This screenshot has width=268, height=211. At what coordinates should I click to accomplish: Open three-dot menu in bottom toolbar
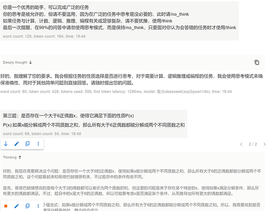click(x=38, y=206)
